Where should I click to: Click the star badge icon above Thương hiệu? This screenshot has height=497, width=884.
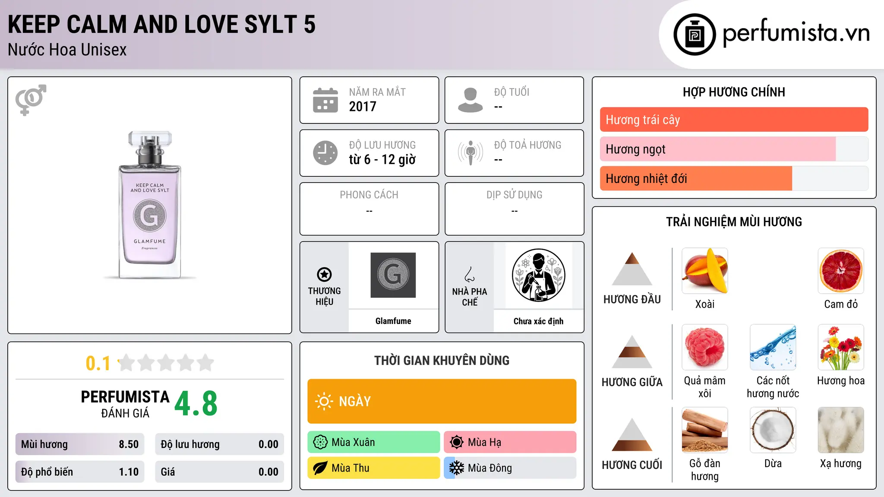click(x=324, y=274)
